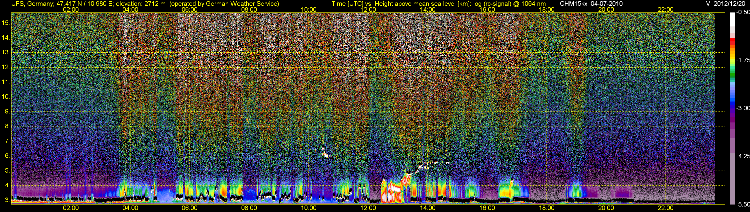Select the '20:00' label on upper time axis

pyautogui.click(x=606, y=9)
